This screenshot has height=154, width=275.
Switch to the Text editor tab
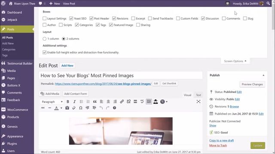point(199,95)
